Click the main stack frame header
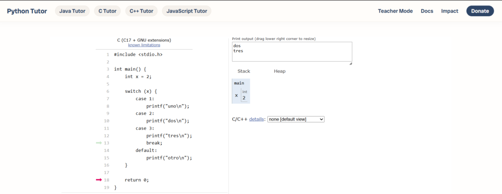Screen dimensions: 502x194 239,83
